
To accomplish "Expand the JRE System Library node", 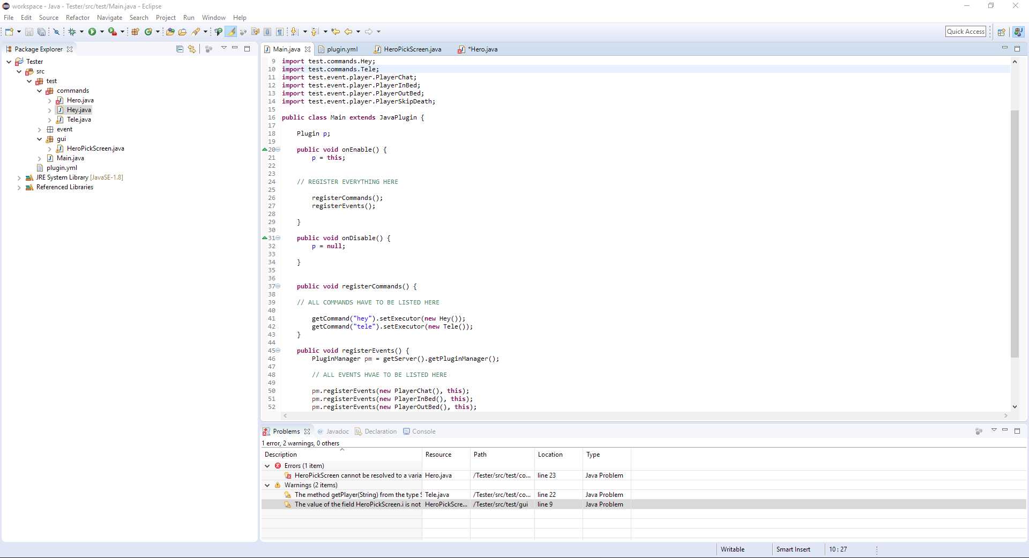I will click(19, 178).
